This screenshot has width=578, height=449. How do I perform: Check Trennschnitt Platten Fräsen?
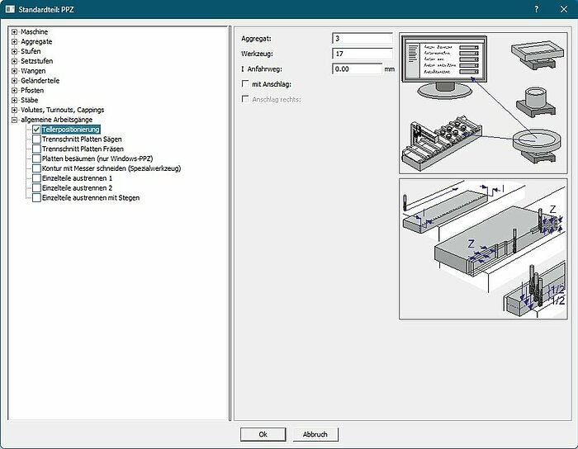click(36, 149)
